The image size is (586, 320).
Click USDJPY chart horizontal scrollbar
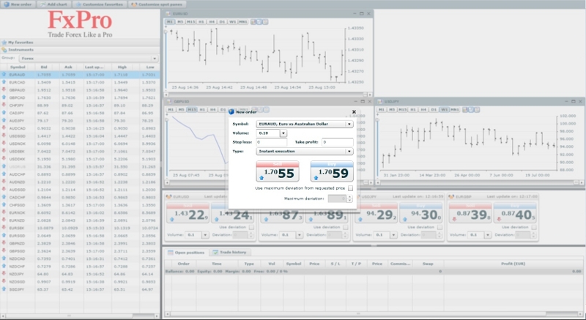click(x=479, y=182)
